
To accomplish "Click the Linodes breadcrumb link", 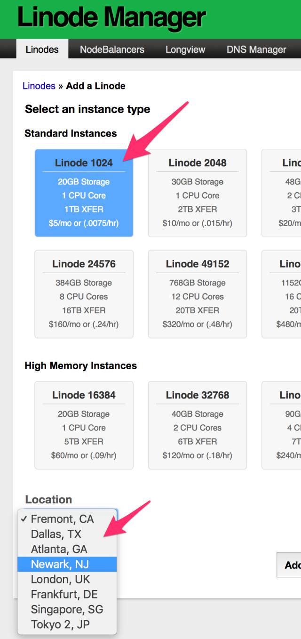I will click(39, 86).
